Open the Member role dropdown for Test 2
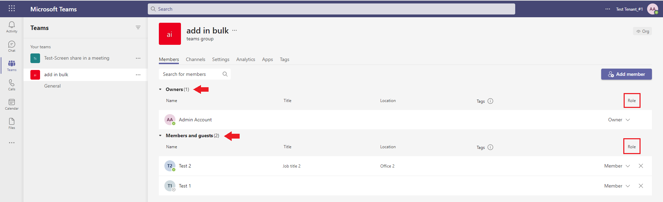The width and height of the screenshot is (663, 202). [x=617, y=166]
